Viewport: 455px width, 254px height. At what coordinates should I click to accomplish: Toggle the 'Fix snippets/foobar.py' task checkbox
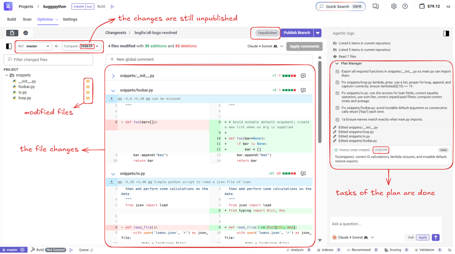(x=337, y=108)
